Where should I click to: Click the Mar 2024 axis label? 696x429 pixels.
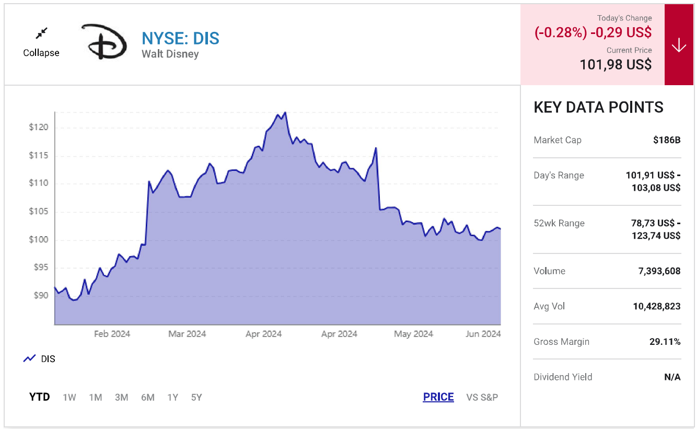pyautogui.click(x=187, y=334)
